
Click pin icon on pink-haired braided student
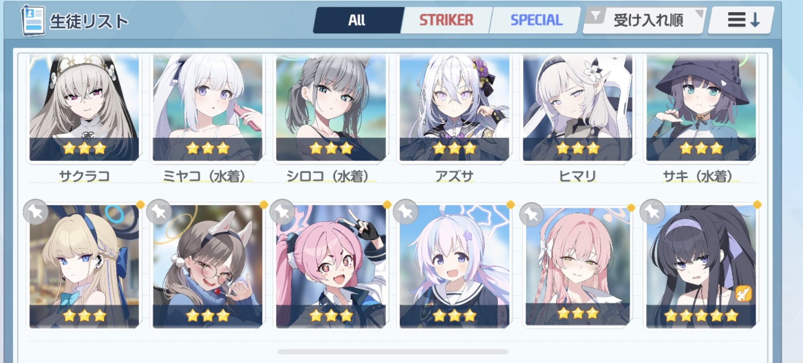532,215
